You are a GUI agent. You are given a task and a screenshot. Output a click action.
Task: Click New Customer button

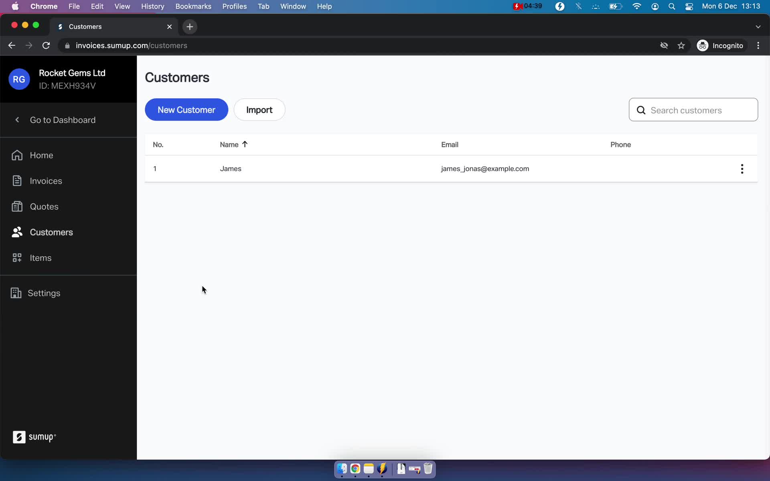point(186,110)
